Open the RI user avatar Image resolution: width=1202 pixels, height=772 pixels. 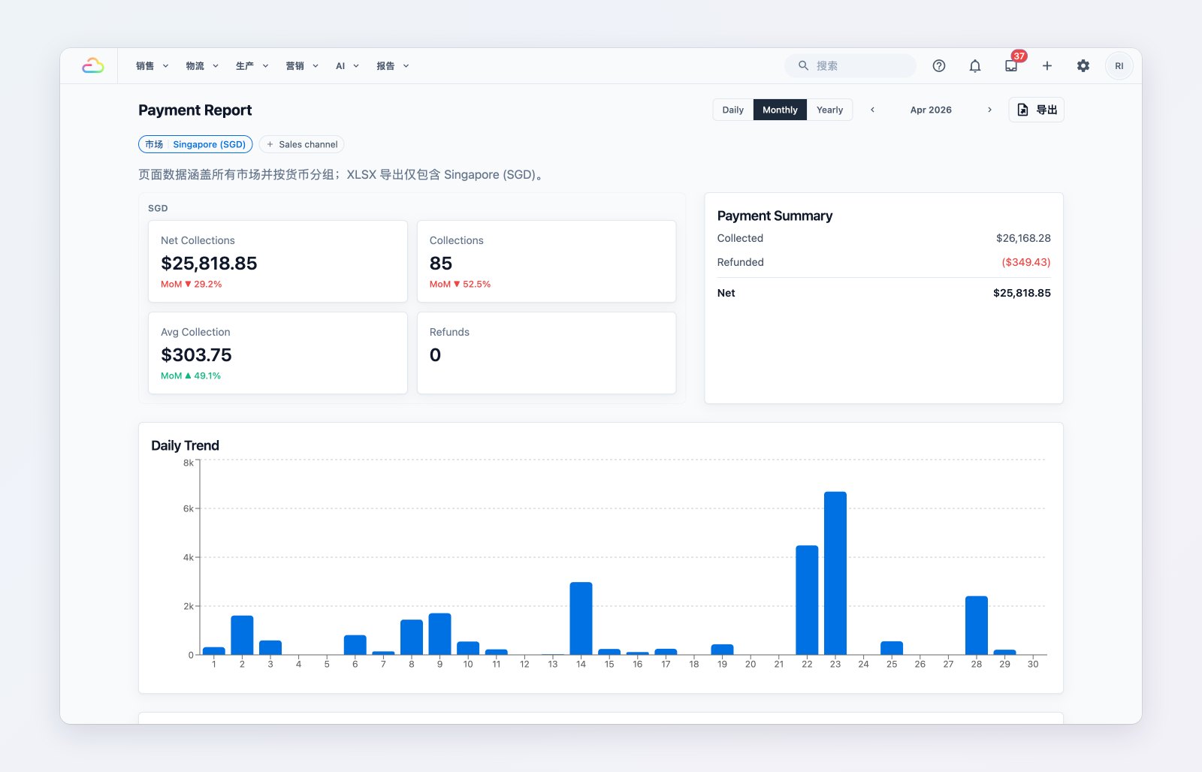pos(1119,66)
